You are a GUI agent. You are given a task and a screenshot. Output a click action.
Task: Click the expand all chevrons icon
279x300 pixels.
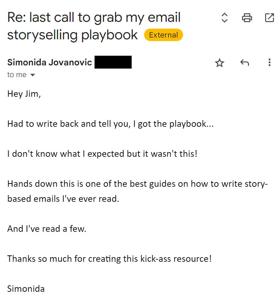coord(224,17)
